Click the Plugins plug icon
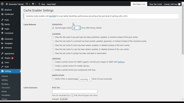This screenshot has width=184, height=103. coord(2,58)
